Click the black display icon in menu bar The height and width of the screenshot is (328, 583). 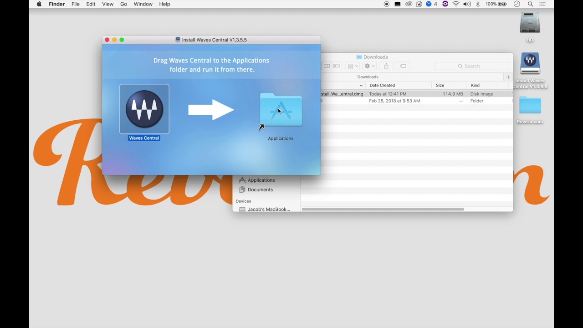pyautogui.click(x=398, y=4)
